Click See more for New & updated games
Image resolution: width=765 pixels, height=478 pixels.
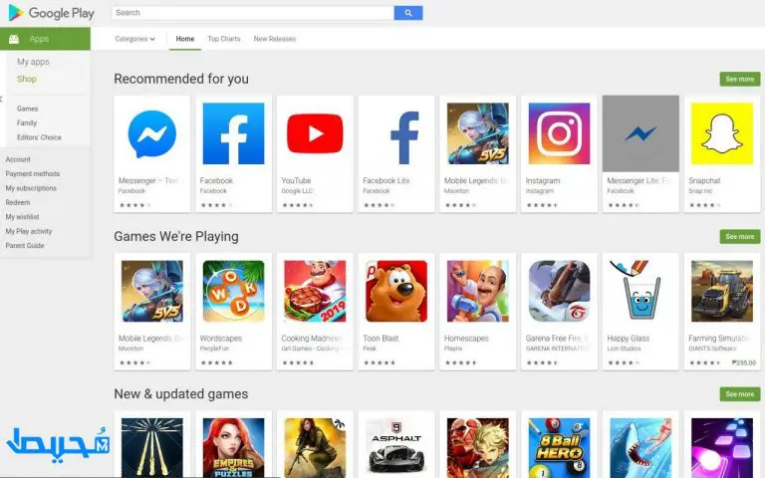click(740, 394)
